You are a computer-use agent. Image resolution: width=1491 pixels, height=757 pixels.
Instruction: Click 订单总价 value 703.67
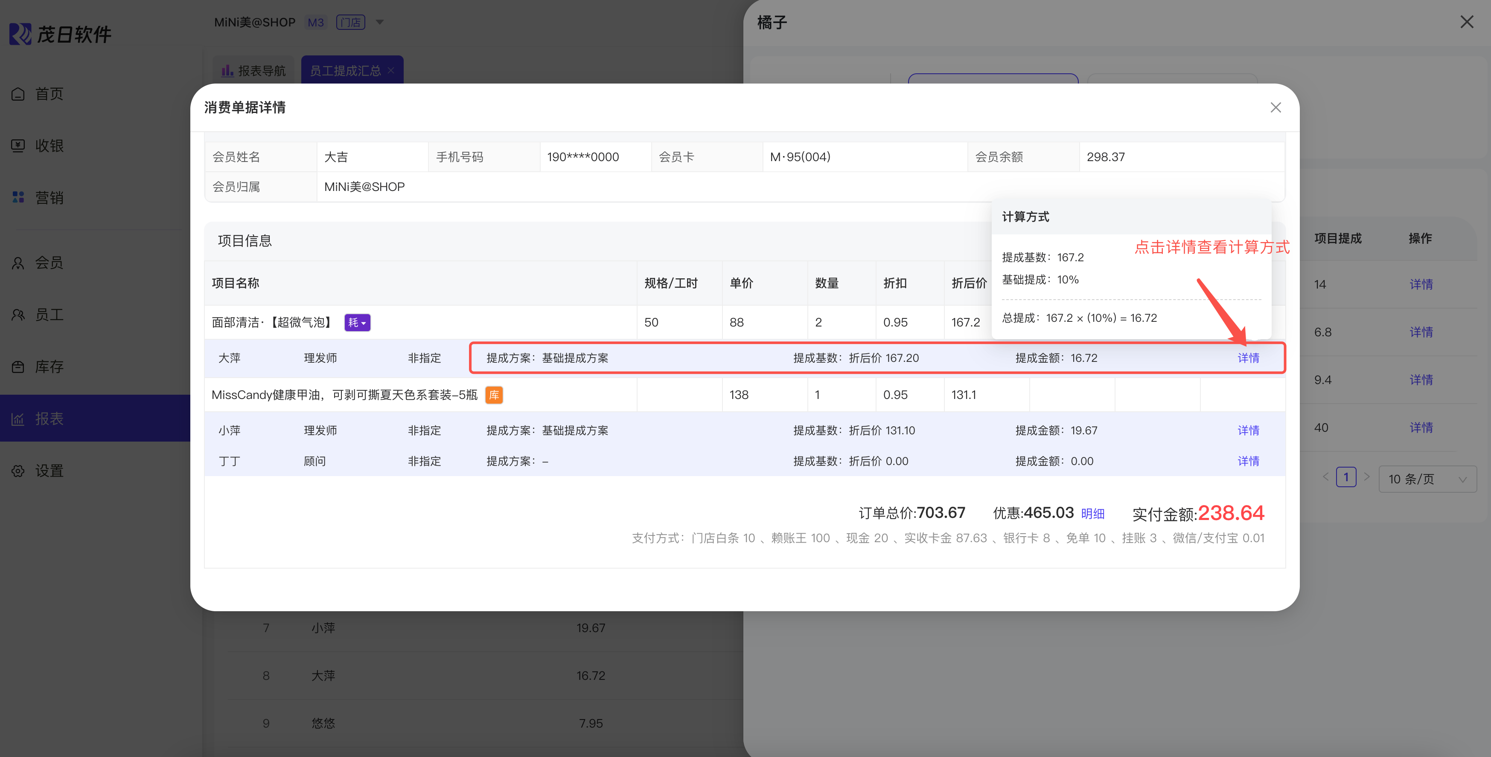click(x=941, y=513)
